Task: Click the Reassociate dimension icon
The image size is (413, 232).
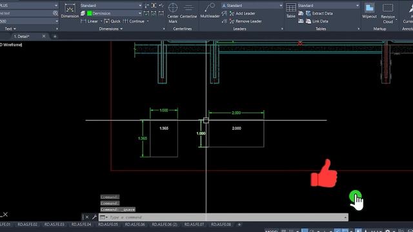Action: (x=161, y=13)
